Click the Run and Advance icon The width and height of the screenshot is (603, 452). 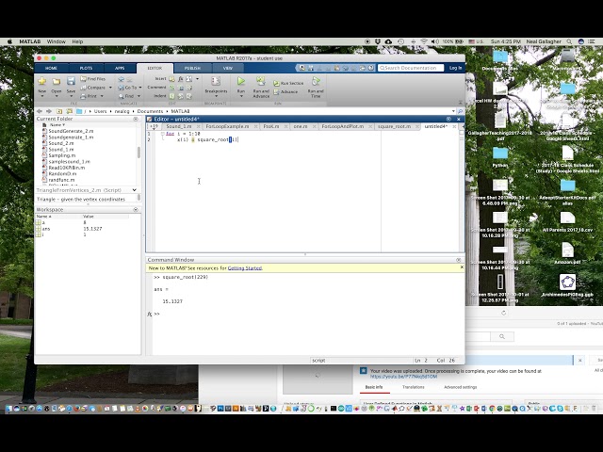(261, 81)
